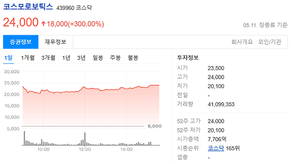Viewport: 291px width, 164px height.
Task: Select the 3년 chart period
Action: pos(81,58)
